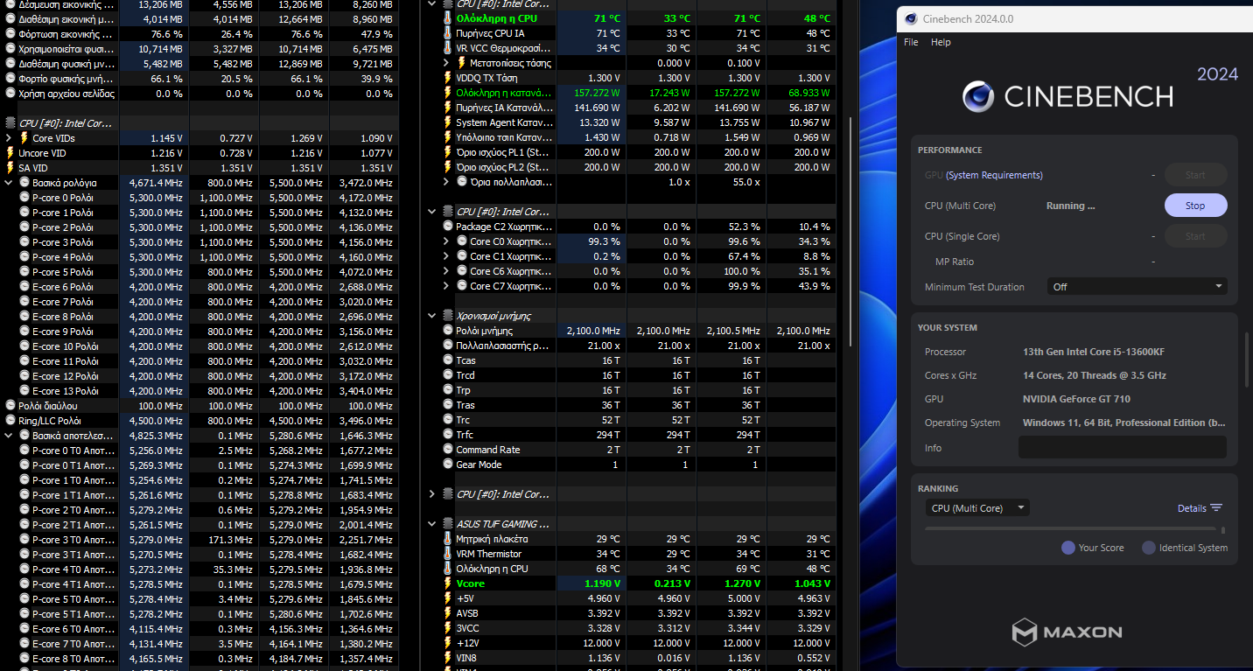Click the thermometer icon of Μητρική πλακέτα

[x=448, y=539]
